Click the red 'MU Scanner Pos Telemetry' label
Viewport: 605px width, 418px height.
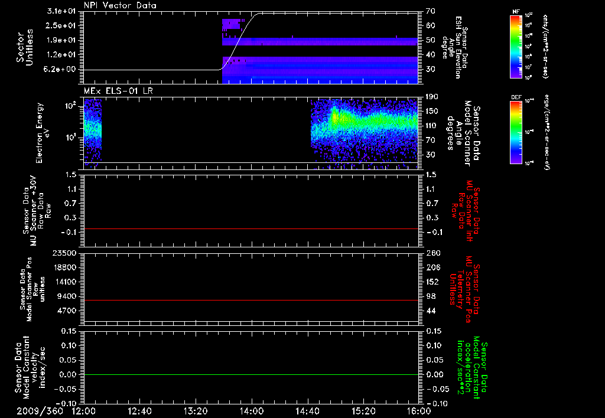pyautogui.click(x=464, y=289)
